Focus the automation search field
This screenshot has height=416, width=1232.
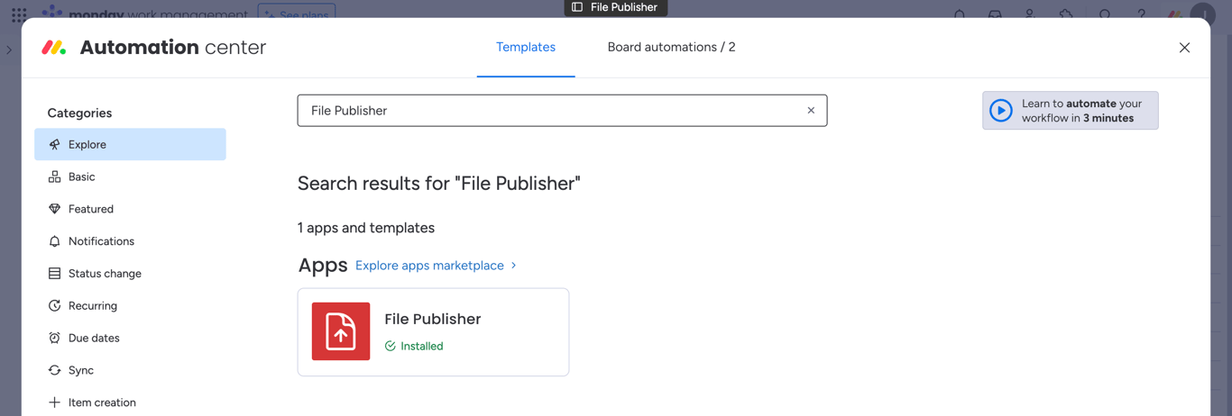point(550,111)
